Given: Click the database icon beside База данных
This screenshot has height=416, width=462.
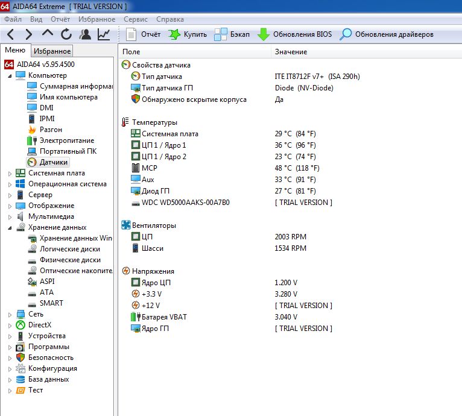Looking at the screenshot, I should coord(21,379).
